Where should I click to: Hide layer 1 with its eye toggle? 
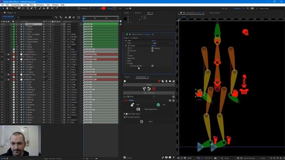(x=2, y=24)
